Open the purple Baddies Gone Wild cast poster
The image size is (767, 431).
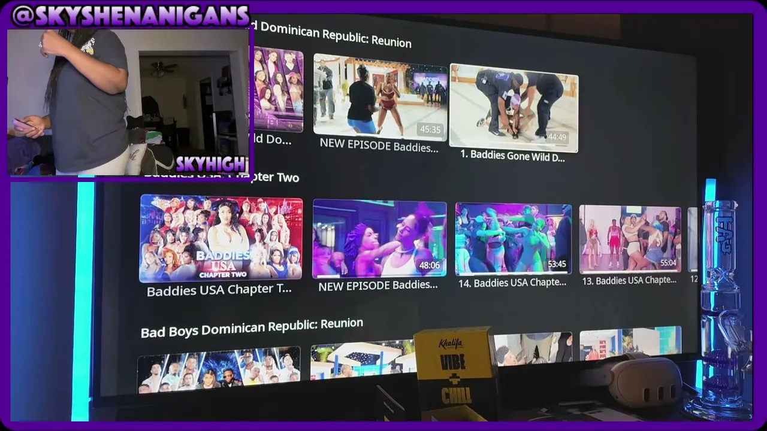277,89
